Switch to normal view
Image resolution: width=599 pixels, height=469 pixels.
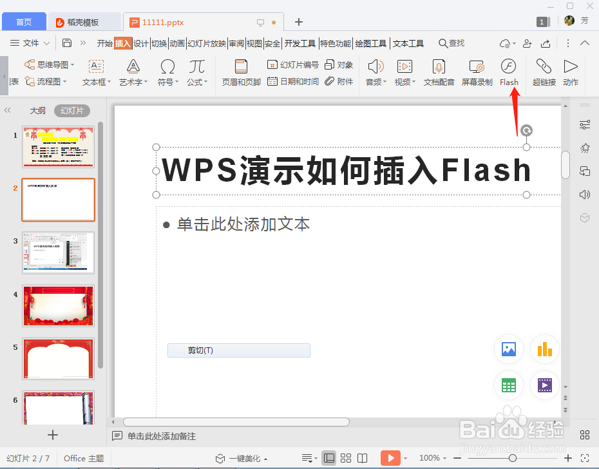329,458
